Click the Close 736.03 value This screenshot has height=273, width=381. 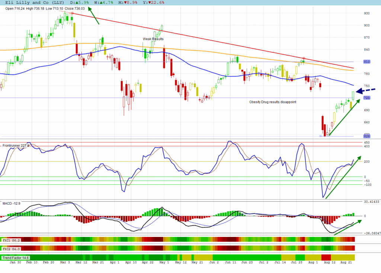pos(74,9)
